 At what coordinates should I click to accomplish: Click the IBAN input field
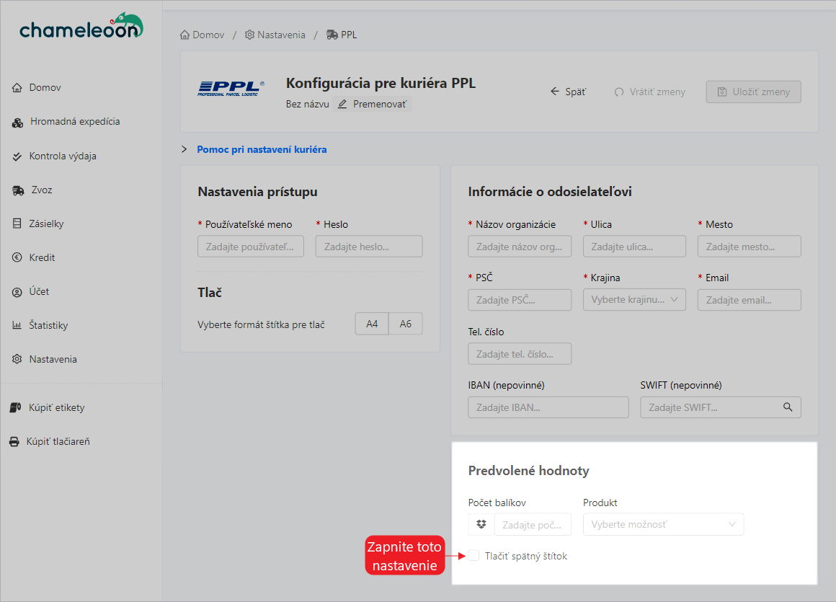pos(548,407)
